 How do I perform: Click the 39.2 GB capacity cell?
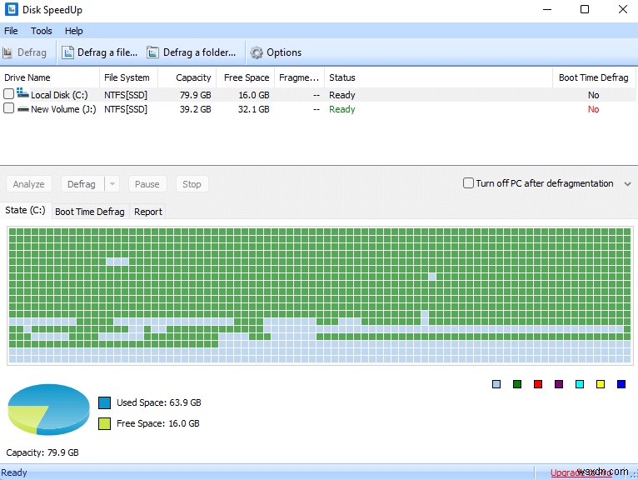click(x=195, y=109)
